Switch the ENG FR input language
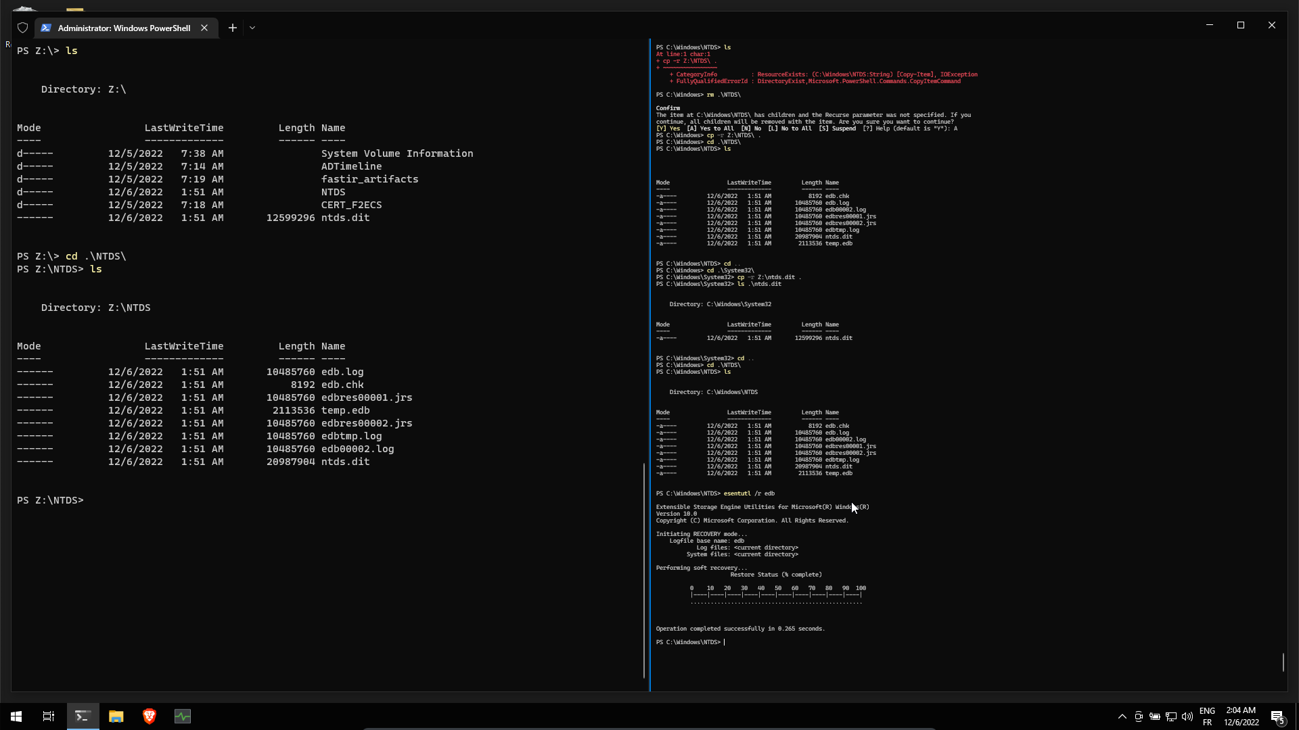 click(1207, 716)
